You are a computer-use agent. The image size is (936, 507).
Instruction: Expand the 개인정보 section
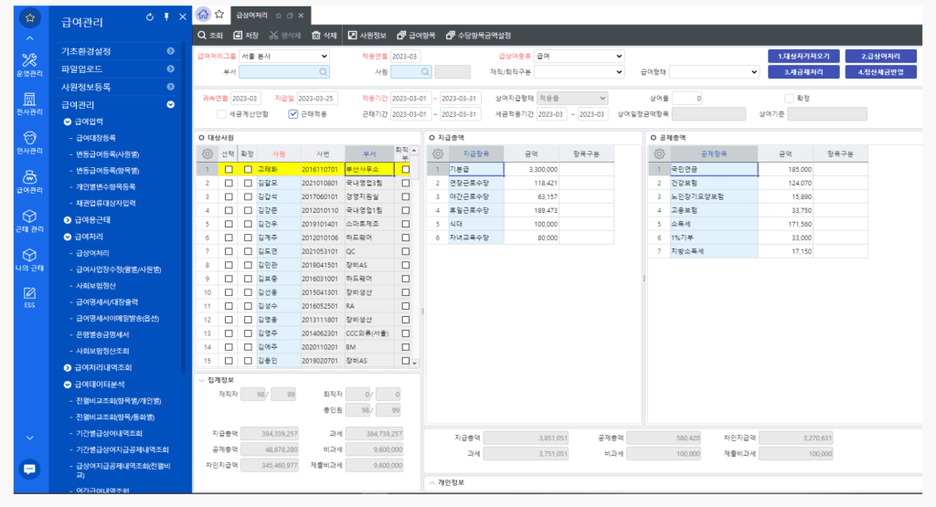click(432, 482)
